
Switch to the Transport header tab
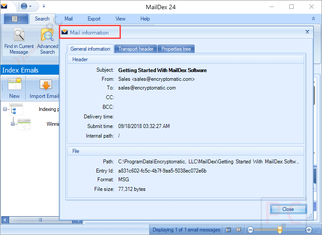point(136,49)
